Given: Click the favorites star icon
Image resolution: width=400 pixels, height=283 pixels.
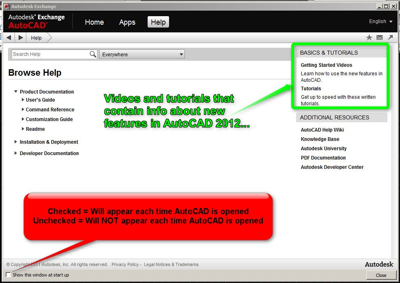Looking at the screenshot, I should click(x=369, y=38).
